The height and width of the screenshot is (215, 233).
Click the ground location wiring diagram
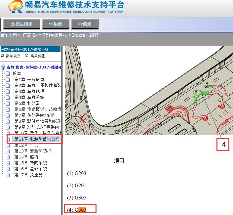[x=149, y=90]
